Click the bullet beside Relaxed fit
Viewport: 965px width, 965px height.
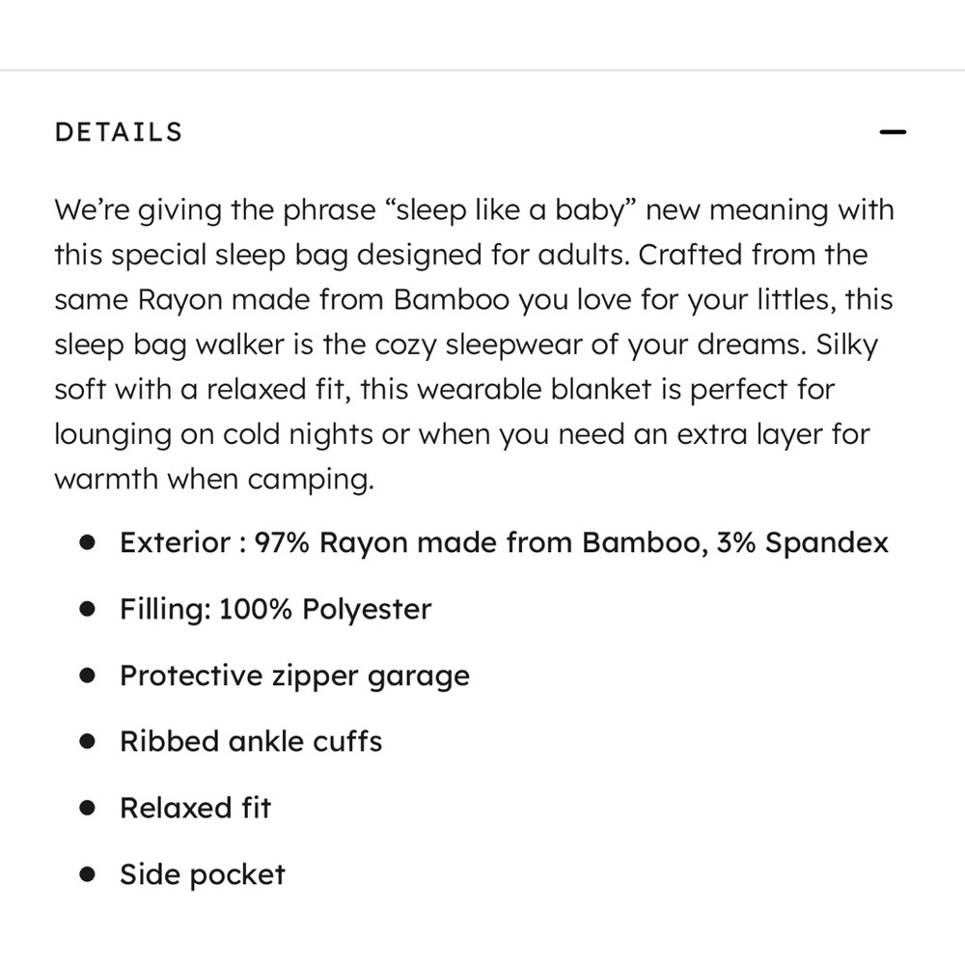[88, 808]
